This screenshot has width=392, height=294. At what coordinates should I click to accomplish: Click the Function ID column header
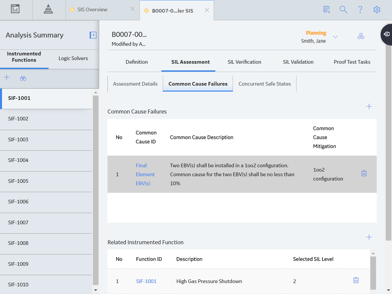[149, 259]
